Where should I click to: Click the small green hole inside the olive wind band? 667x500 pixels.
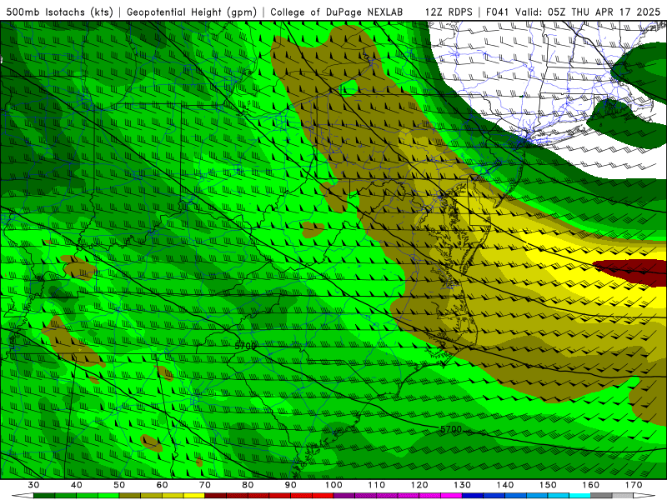point(350,87)
